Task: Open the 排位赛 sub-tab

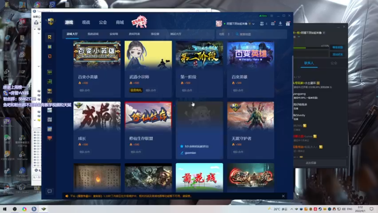Action: (155, 34)
